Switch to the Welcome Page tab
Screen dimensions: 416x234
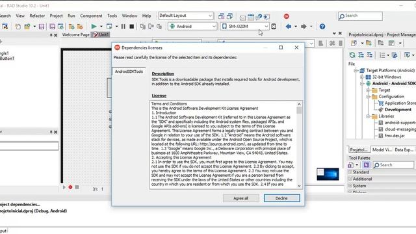[x=75, y=34]
